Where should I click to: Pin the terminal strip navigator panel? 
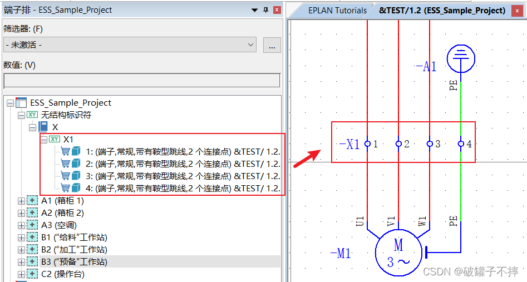pyautogui.click(x=265, y=10)
